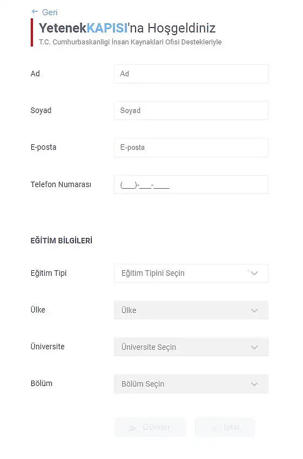Click the X icon on the İptal button

(214, 428)
